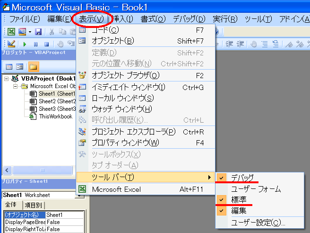Click the Insert UserForm toolbar icon
310x233 pixels.
22,32
